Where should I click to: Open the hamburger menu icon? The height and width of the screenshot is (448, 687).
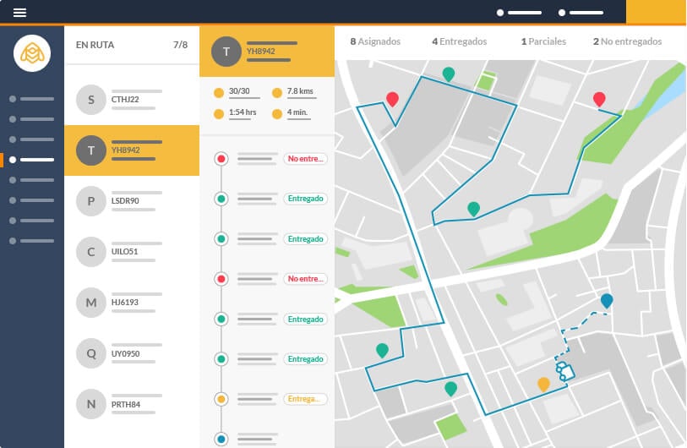19,13
